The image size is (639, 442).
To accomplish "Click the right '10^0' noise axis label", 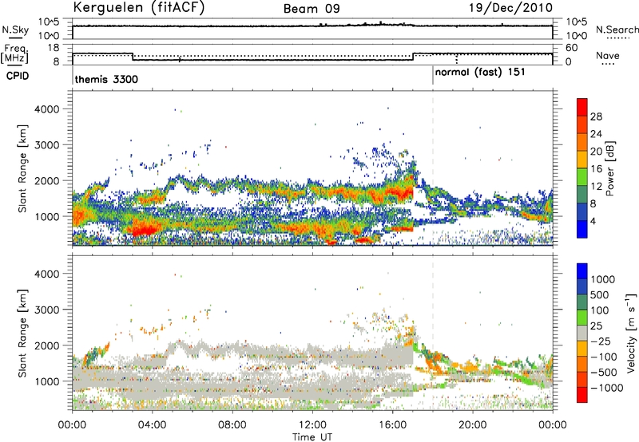I will (576, 36).
